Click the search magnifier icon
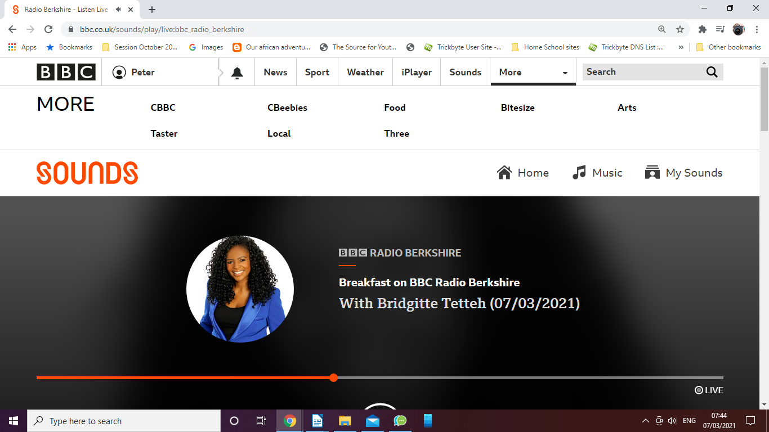 [712, 72]
